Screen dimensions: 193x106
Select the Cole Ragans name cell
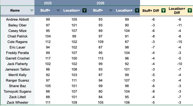click(x=17, y=42)
